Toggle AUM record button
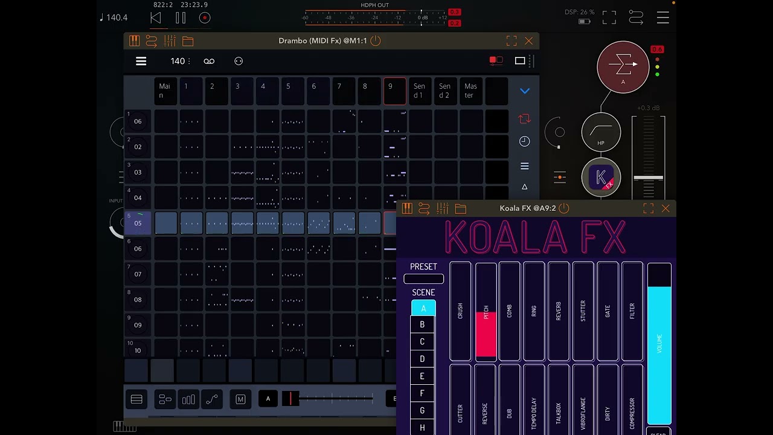Screen dimensions: 773x435 tap(205, 18)
